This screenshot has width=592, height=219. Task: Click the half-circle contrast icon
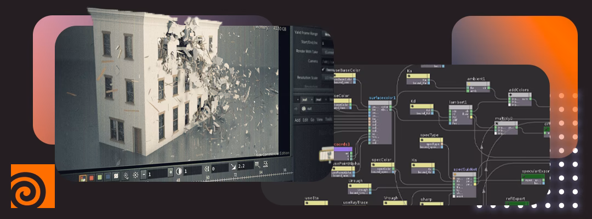point(179,171)
